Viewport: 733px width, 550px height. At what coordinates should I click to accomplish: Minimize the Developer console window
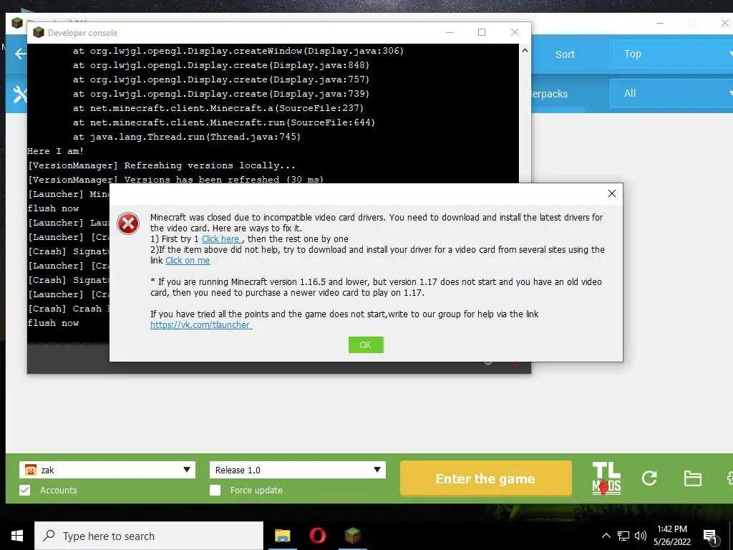[x=450, y=32]
